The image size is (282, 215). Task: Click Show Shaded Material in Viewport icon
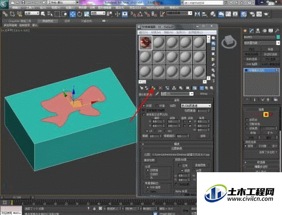pyautogui.click(x=195, y=88)
